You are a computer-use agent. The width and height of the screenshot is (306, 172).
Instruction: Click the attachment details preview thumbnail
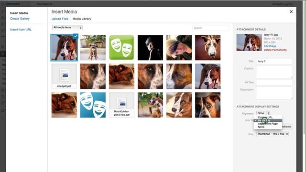click(x=249, y=43)
